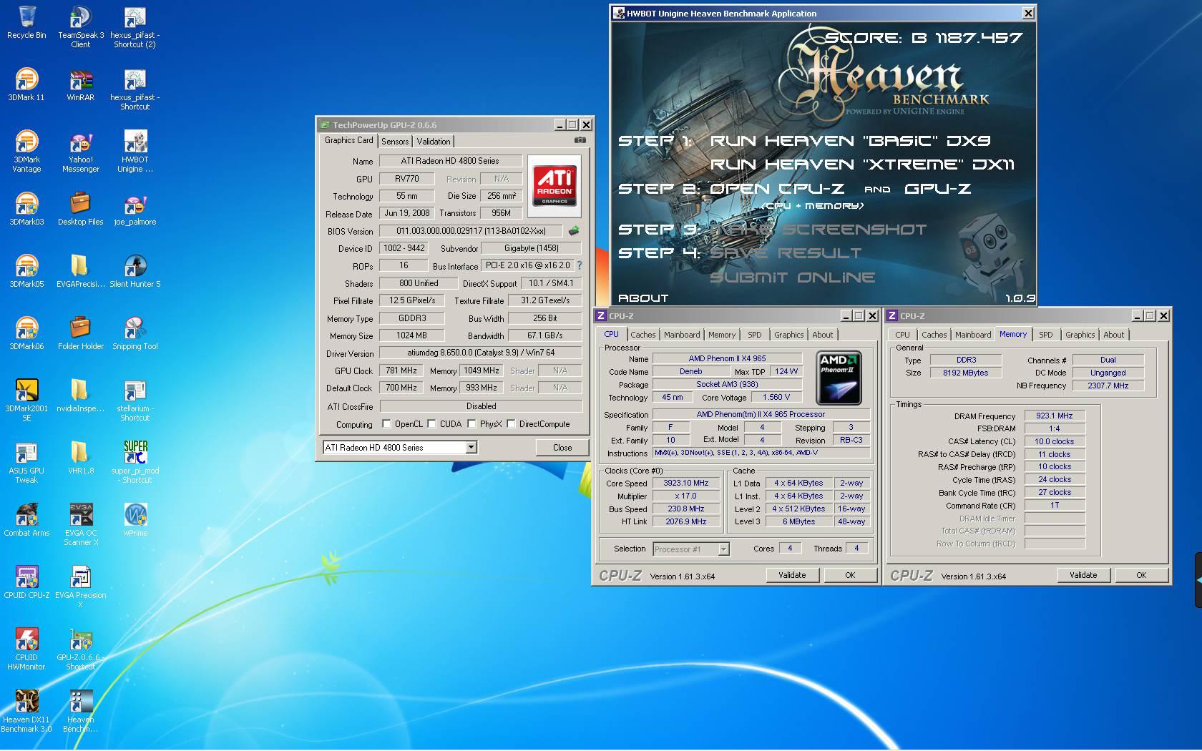Image resolution: width=1202 pixels, height=751 pixels.
Task: Launch 3DMark2001 SE icon
Action: coord(26,400)
